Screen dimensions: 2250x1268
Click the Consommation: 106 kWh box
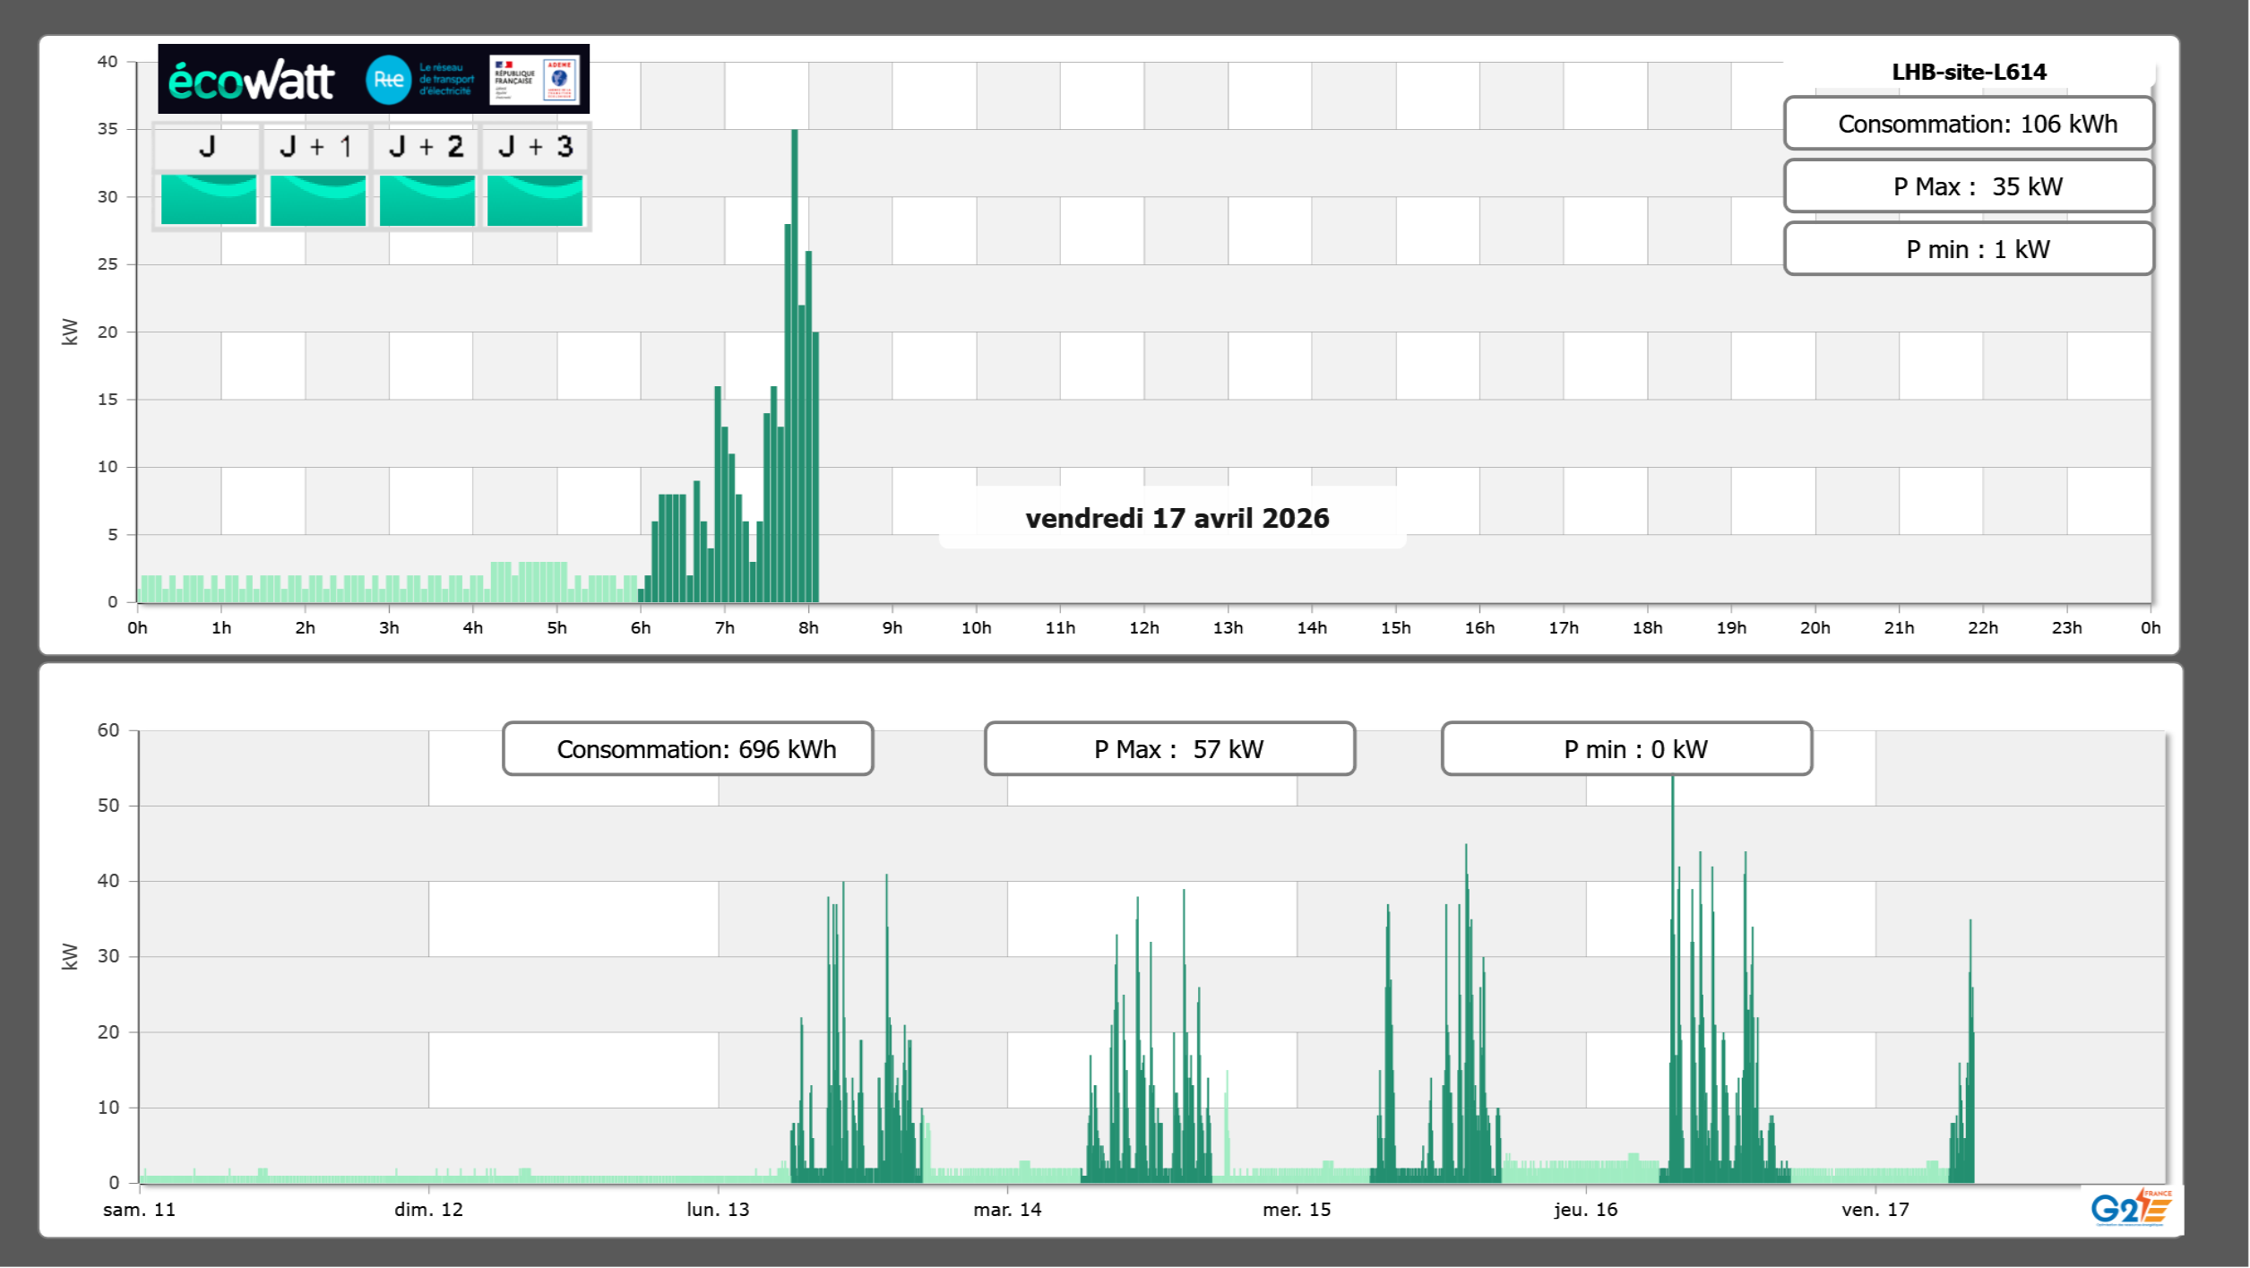(1969, 124)
